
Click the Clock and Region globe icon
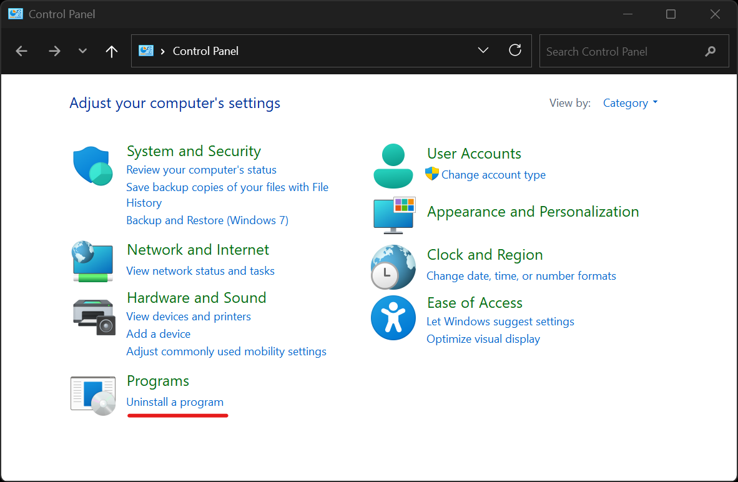[393, 267]
